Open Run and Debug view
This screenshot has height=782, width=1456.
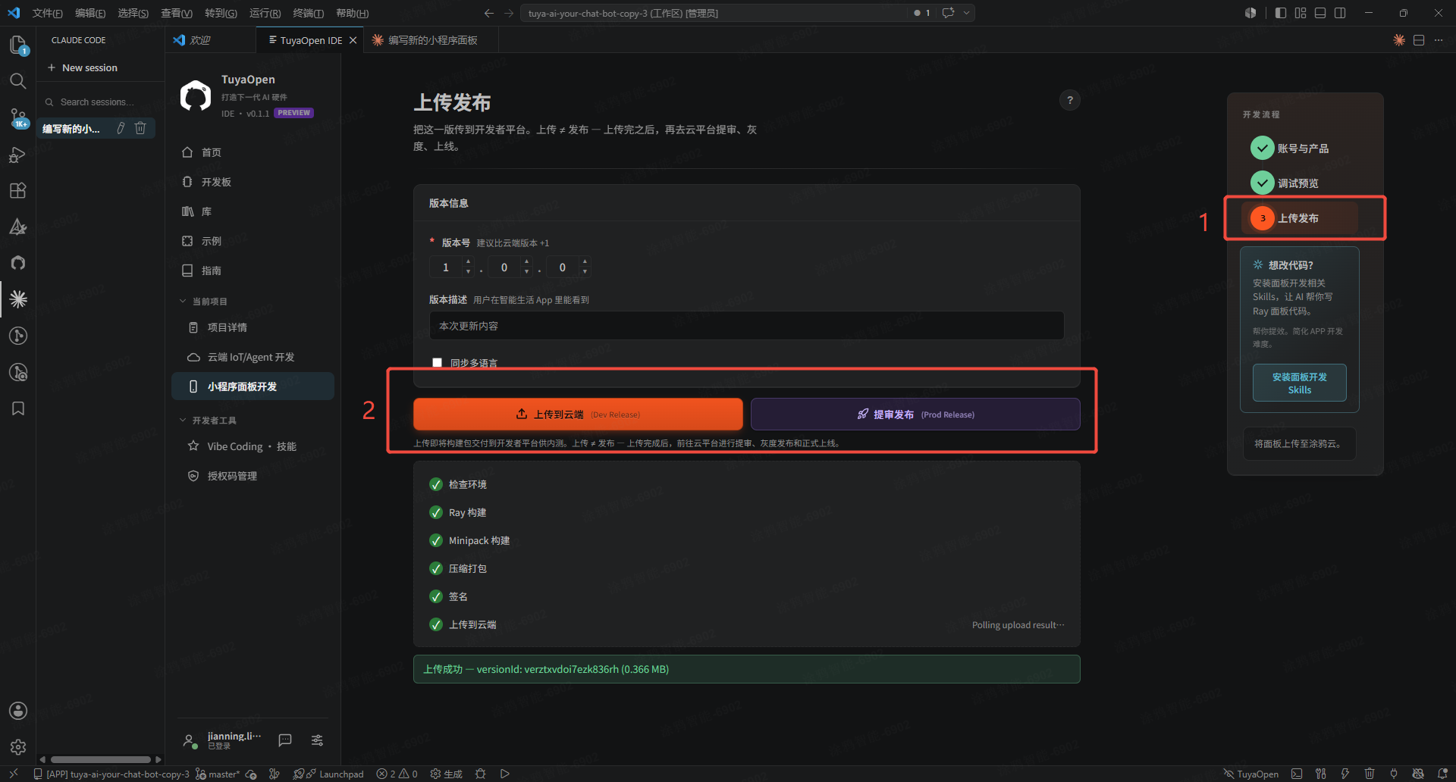[x=18, y=155]
